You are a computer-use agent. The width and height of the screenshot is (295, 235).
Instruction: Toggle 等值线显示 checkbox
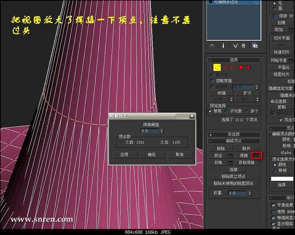[274, 218]
